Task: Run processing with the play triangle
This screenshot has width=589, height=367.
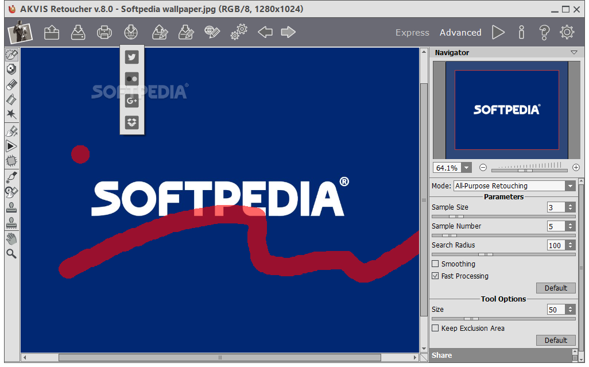Action: point(498,32)
